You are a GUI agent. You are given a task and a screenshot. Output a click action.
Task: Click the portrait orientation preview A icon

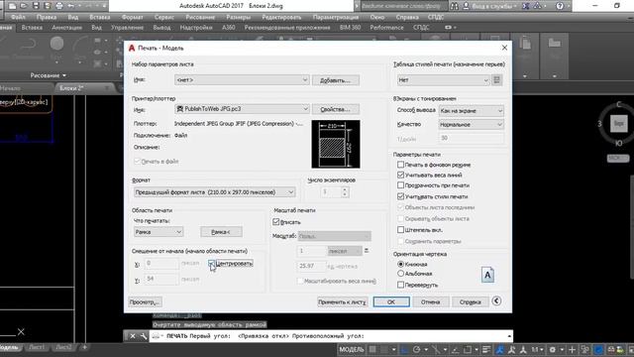[x=487, y=275]
